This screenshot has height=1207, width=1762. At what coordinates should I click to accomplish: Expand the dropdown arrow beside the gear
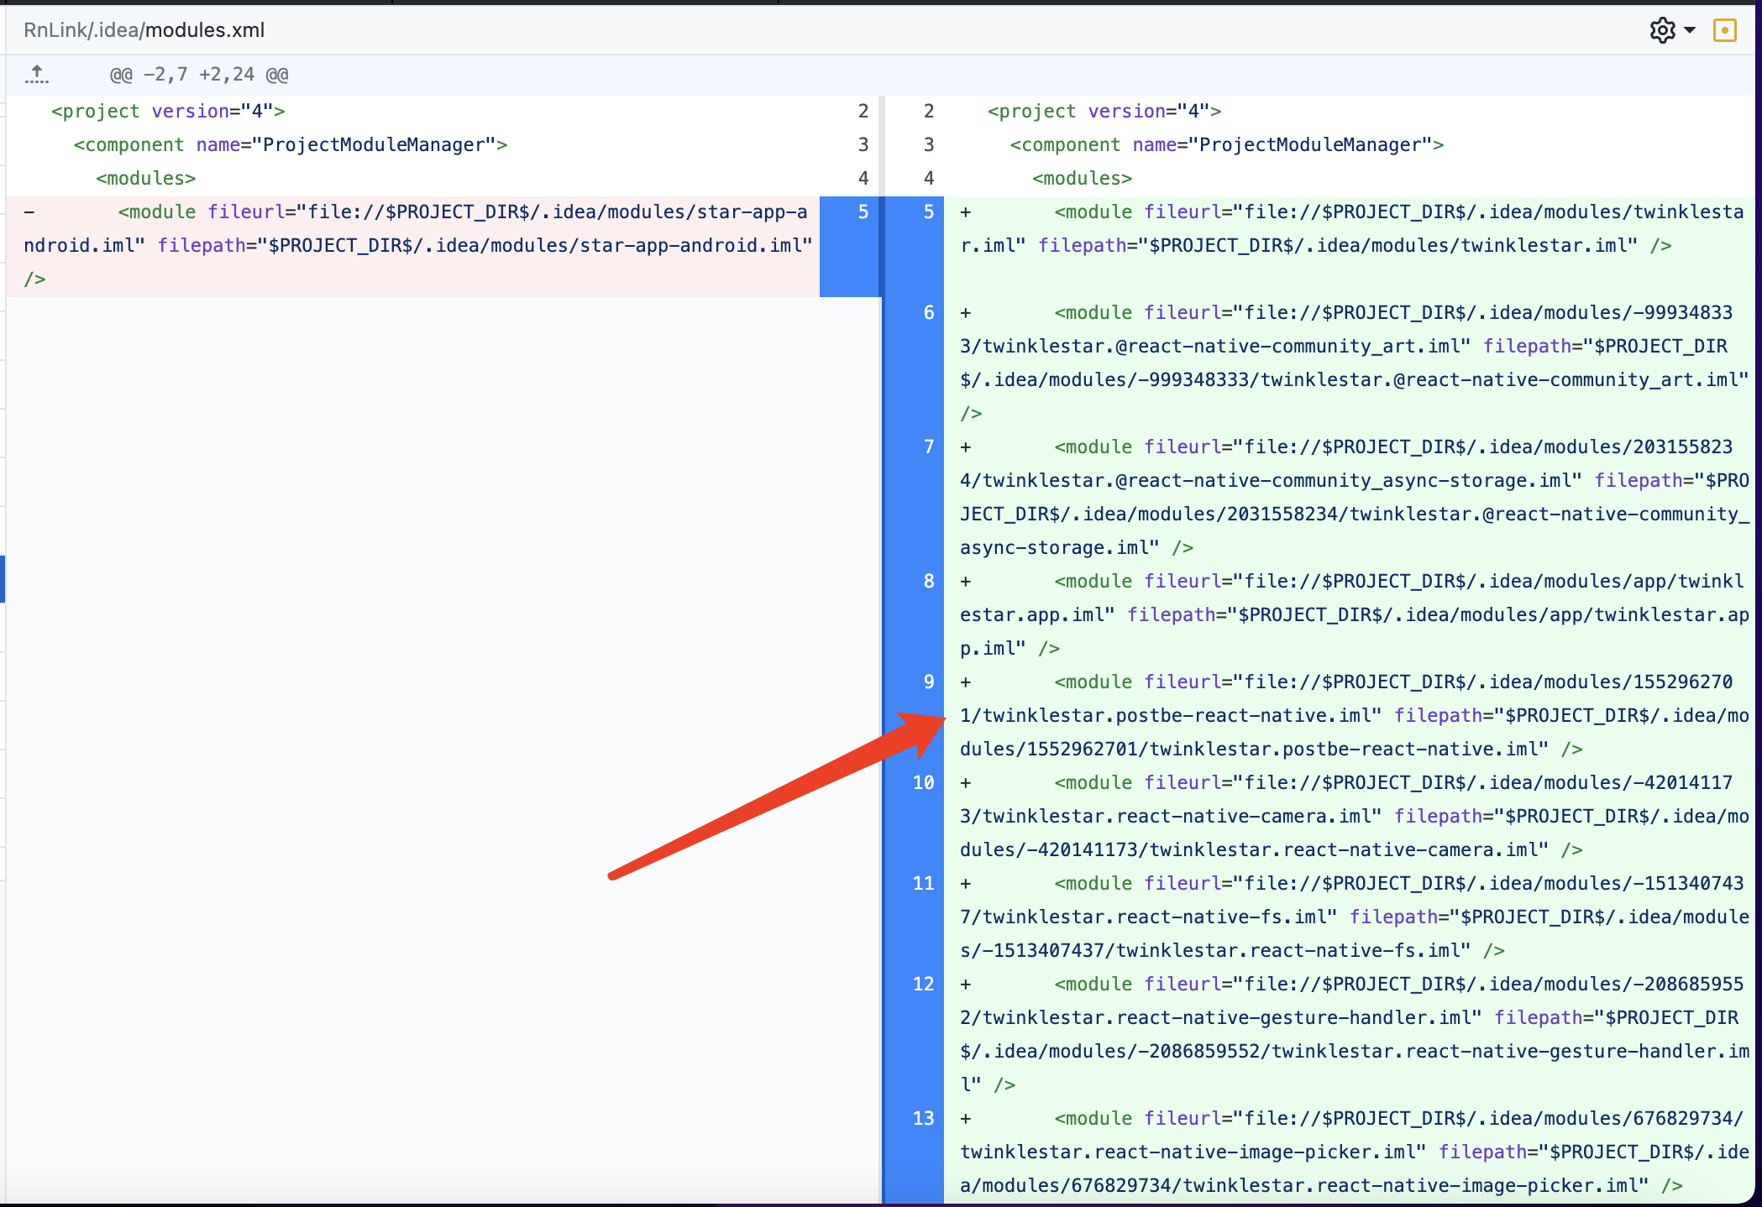click(x=1690, y=30)
